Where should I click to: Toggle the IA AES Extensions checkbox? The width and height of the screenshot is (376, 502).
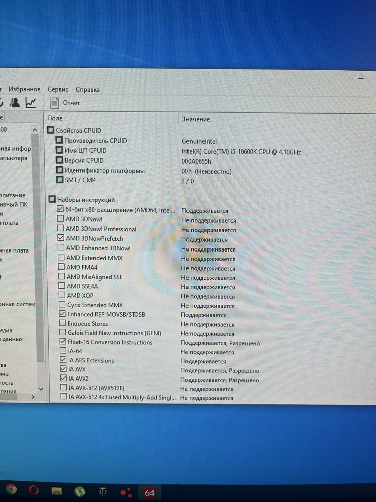pos(63,360)
